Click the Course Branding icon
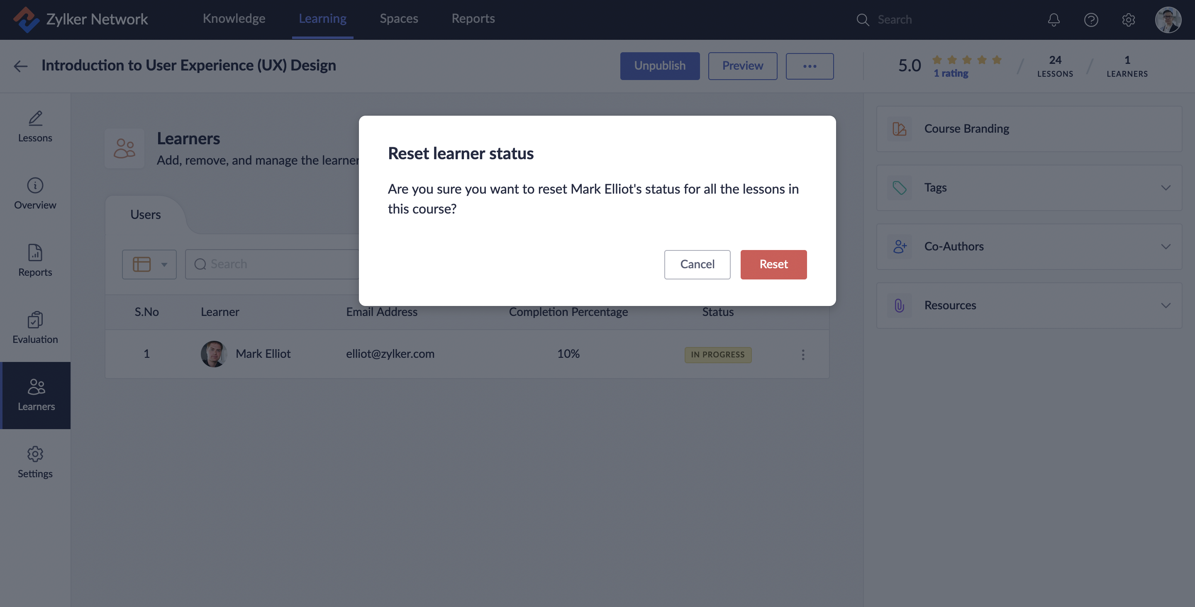 [900, 129]
